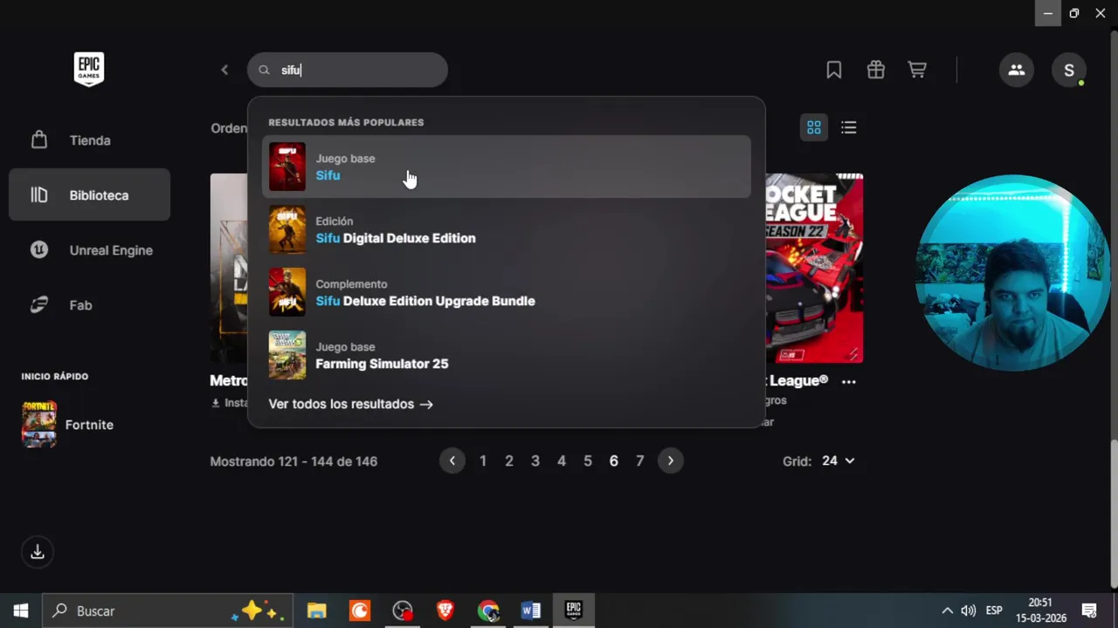The height and width of the screenshot is (628, 1118).
Task: Click the Unreal Engine logo icon
Action: pos(39,250)
